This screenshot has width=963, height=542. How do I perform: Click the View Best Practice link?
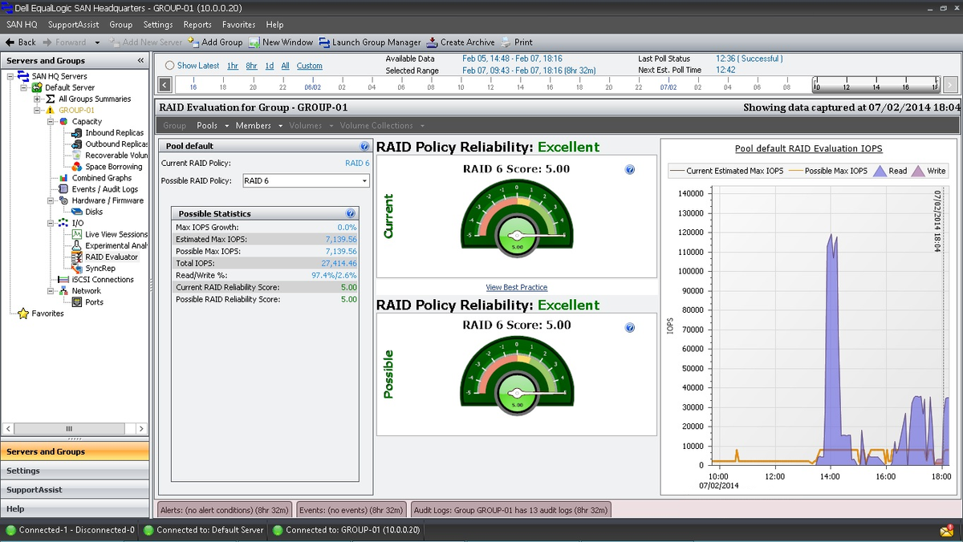pyautogui.click(x=516, y=287)
